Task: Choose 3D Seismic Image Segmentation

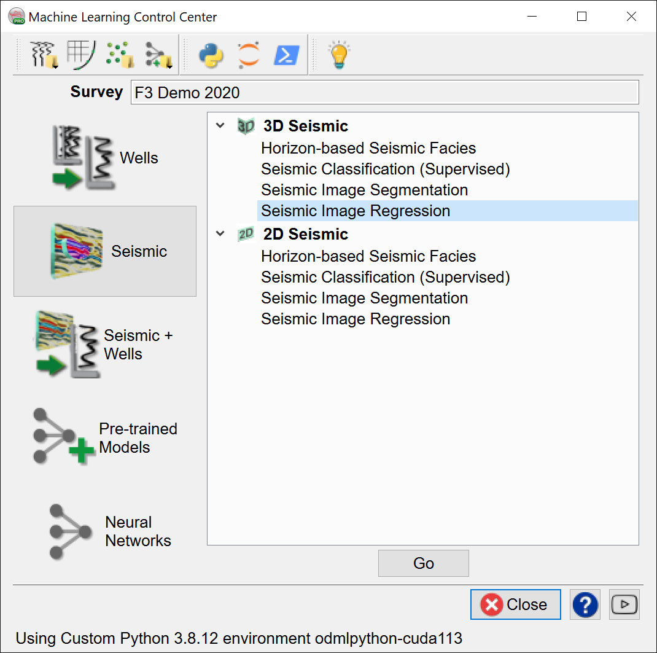Action: click(x=364, y=190)
